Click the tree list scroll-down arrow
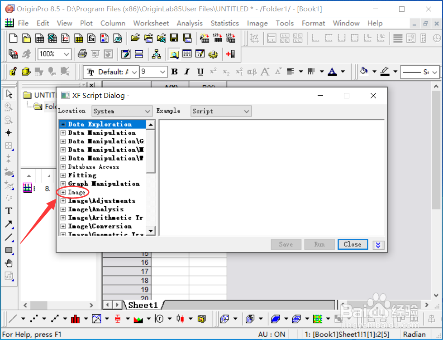Viewport: 443px width, 340px height. 151,231
